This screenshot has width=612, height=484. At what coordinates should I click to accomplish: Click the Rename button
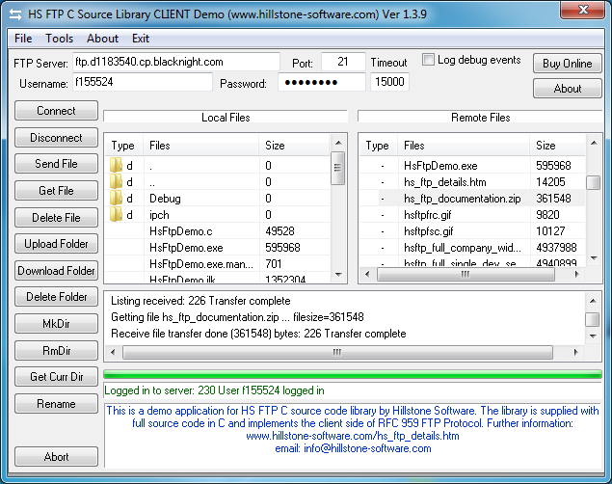[x=56, y=404]
